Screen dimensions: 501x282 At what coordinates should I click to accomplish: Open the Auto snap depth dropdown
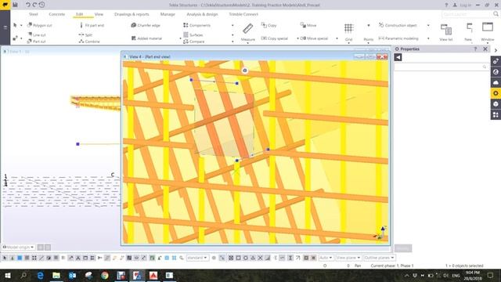point(326,258)
